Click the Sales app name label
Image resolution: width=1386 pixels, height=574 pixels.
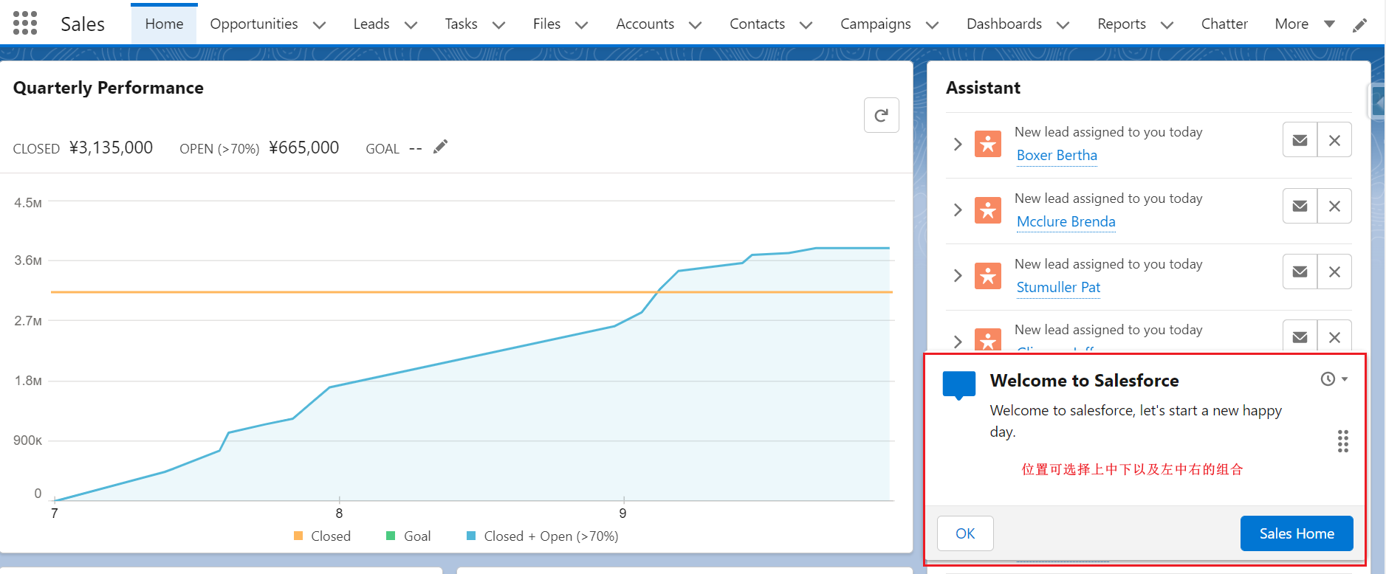point(83,24)
